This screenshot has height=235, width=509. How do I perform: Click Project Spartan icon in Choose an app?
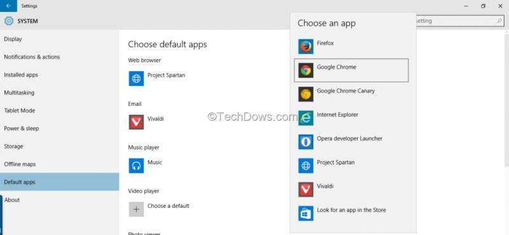tap(305, 166)
